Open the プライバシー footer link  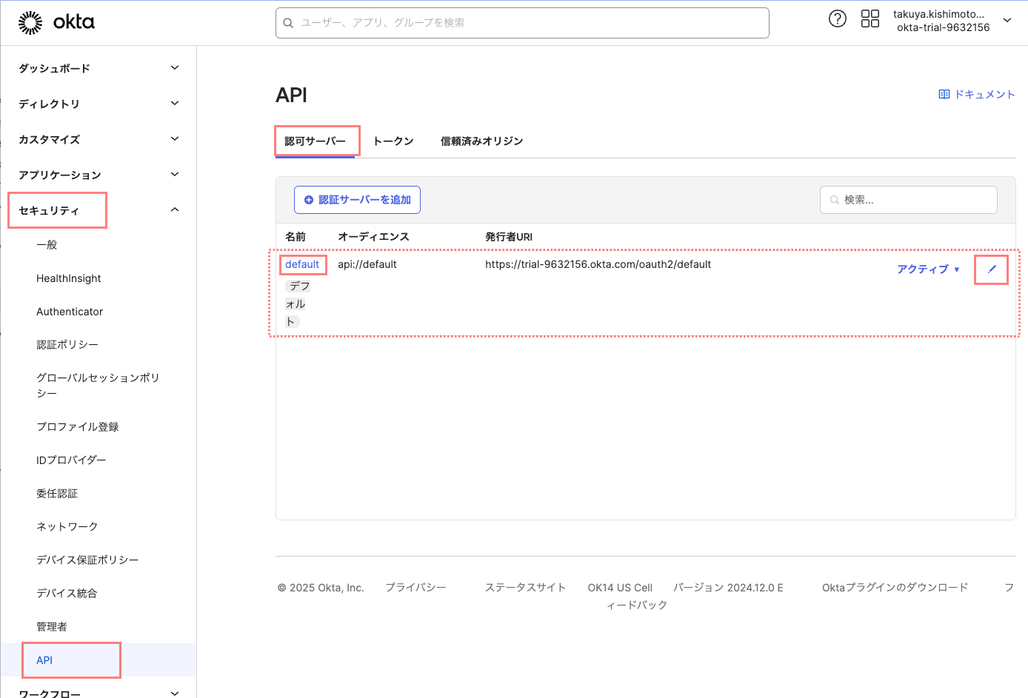415,588
